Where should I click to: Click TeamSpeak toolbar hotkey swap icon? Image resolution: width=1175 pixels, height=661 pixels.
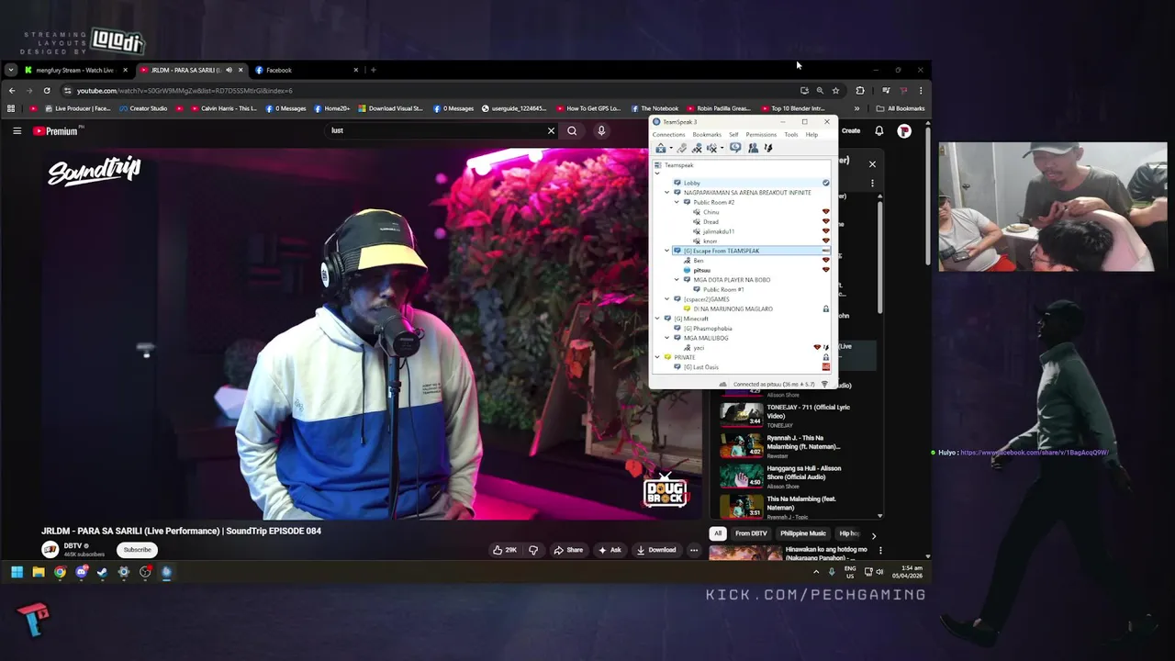click(768, 148)
